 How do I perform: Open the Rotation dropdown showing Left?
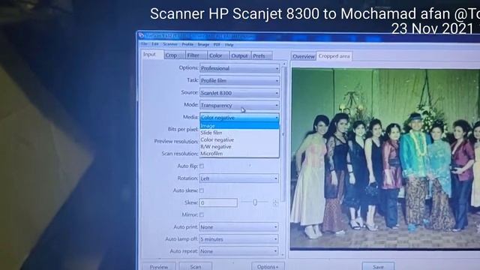238,178
